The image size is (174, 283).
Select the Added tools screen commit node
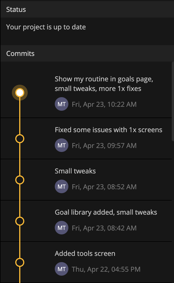[x=20, y=262]
